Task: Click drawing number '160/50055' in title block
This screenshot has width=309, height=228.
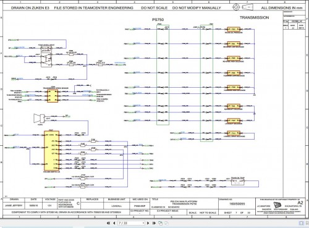Action: pyautogui.click(x=237, y=204)
